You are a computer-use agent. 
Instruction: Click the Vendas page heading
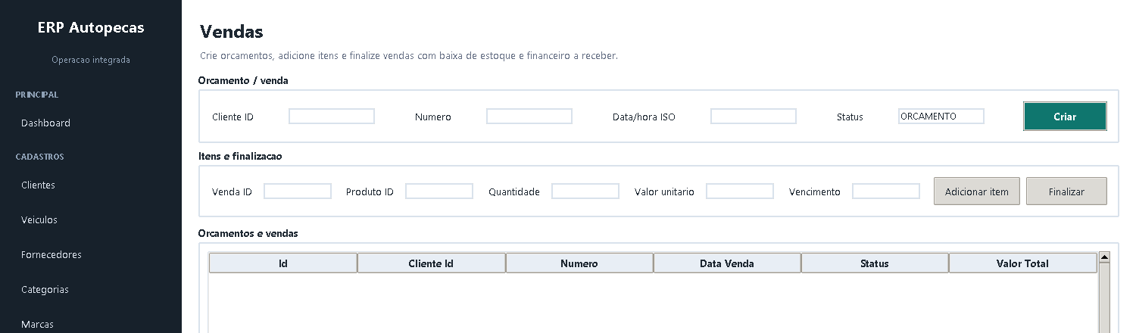(232, 32)
